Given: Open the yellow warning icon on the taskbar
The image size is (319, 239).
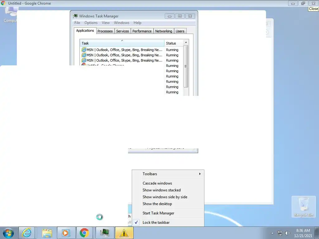Looking at the screenshot, I should pyautogui.click(x=124, y=233).
